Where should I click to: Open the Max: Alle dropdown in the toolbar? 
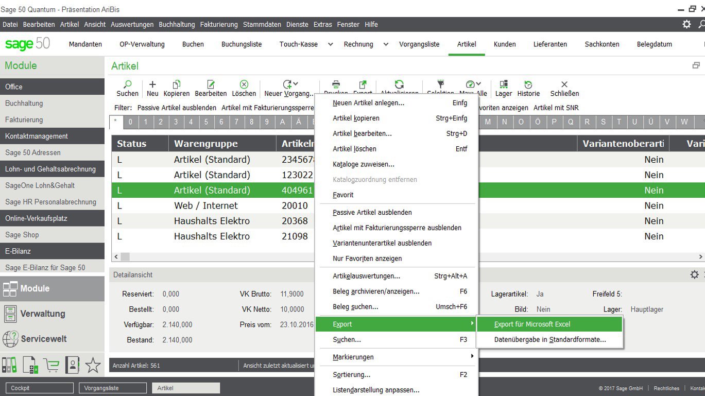click(479, 84)
